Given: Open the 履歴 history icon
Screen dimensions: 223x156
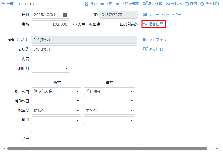Looking at the screenshot, I should click(187, 4).
